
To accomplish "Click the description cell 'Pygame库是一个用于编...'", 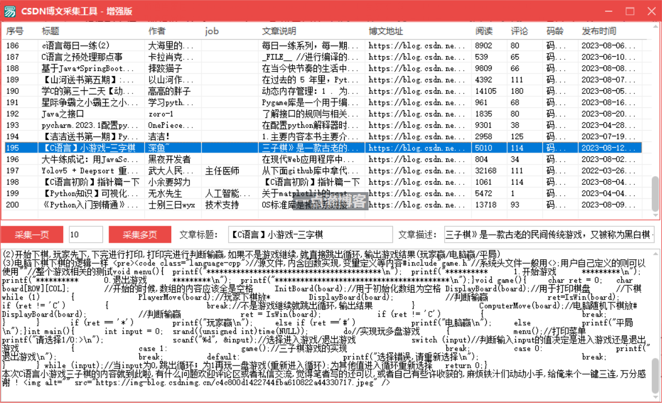I will click(x=310, y=102).
